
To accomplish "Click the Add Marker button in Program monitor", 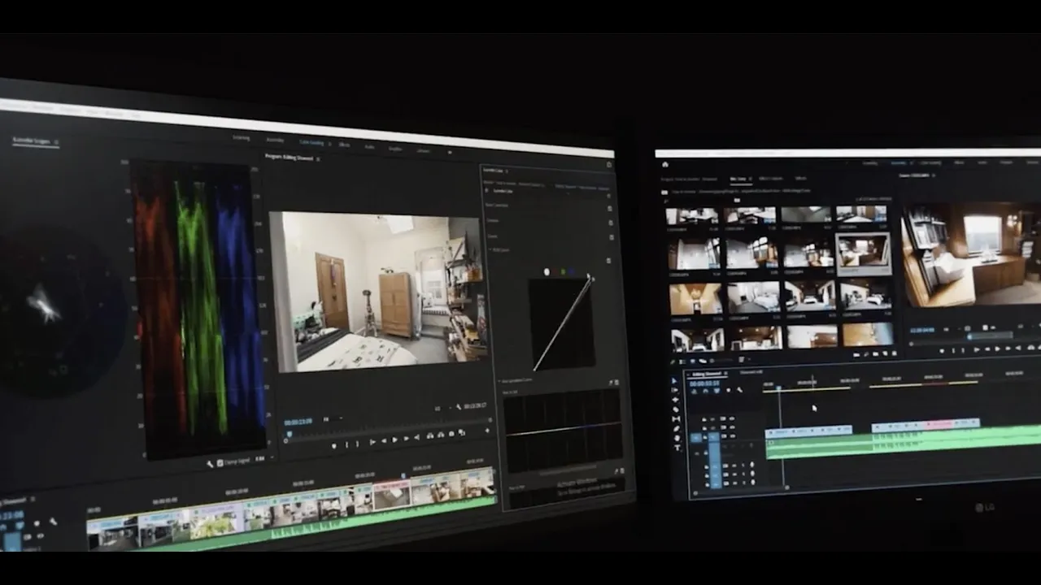I will point(334,446).
